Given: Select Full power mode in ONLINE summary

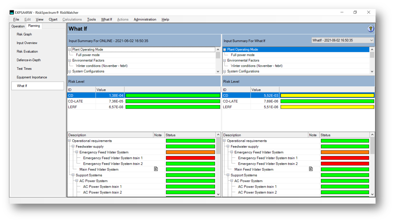Looking at the screenshot, I should coord(88,55).
